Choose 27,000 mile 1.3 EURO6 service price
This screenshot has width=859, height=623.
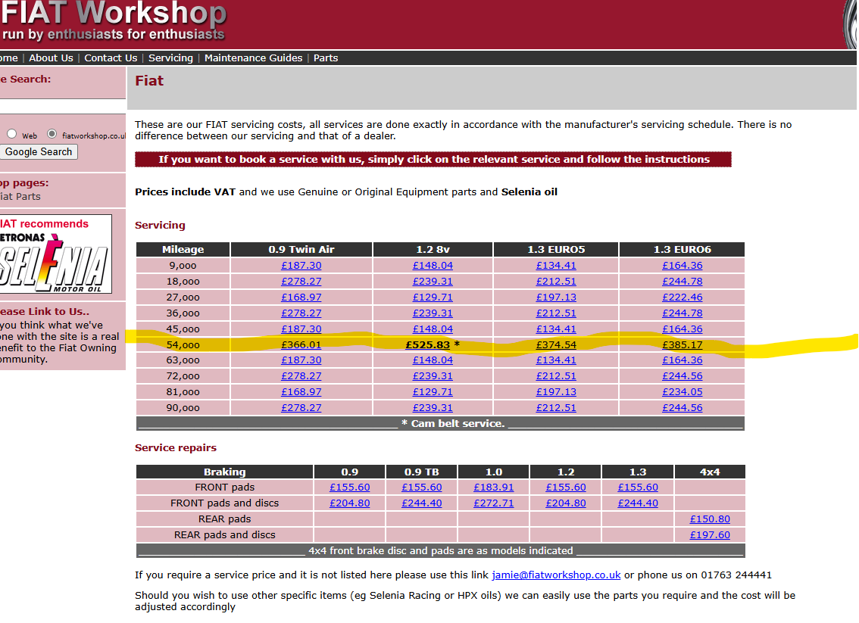[682, 297]
